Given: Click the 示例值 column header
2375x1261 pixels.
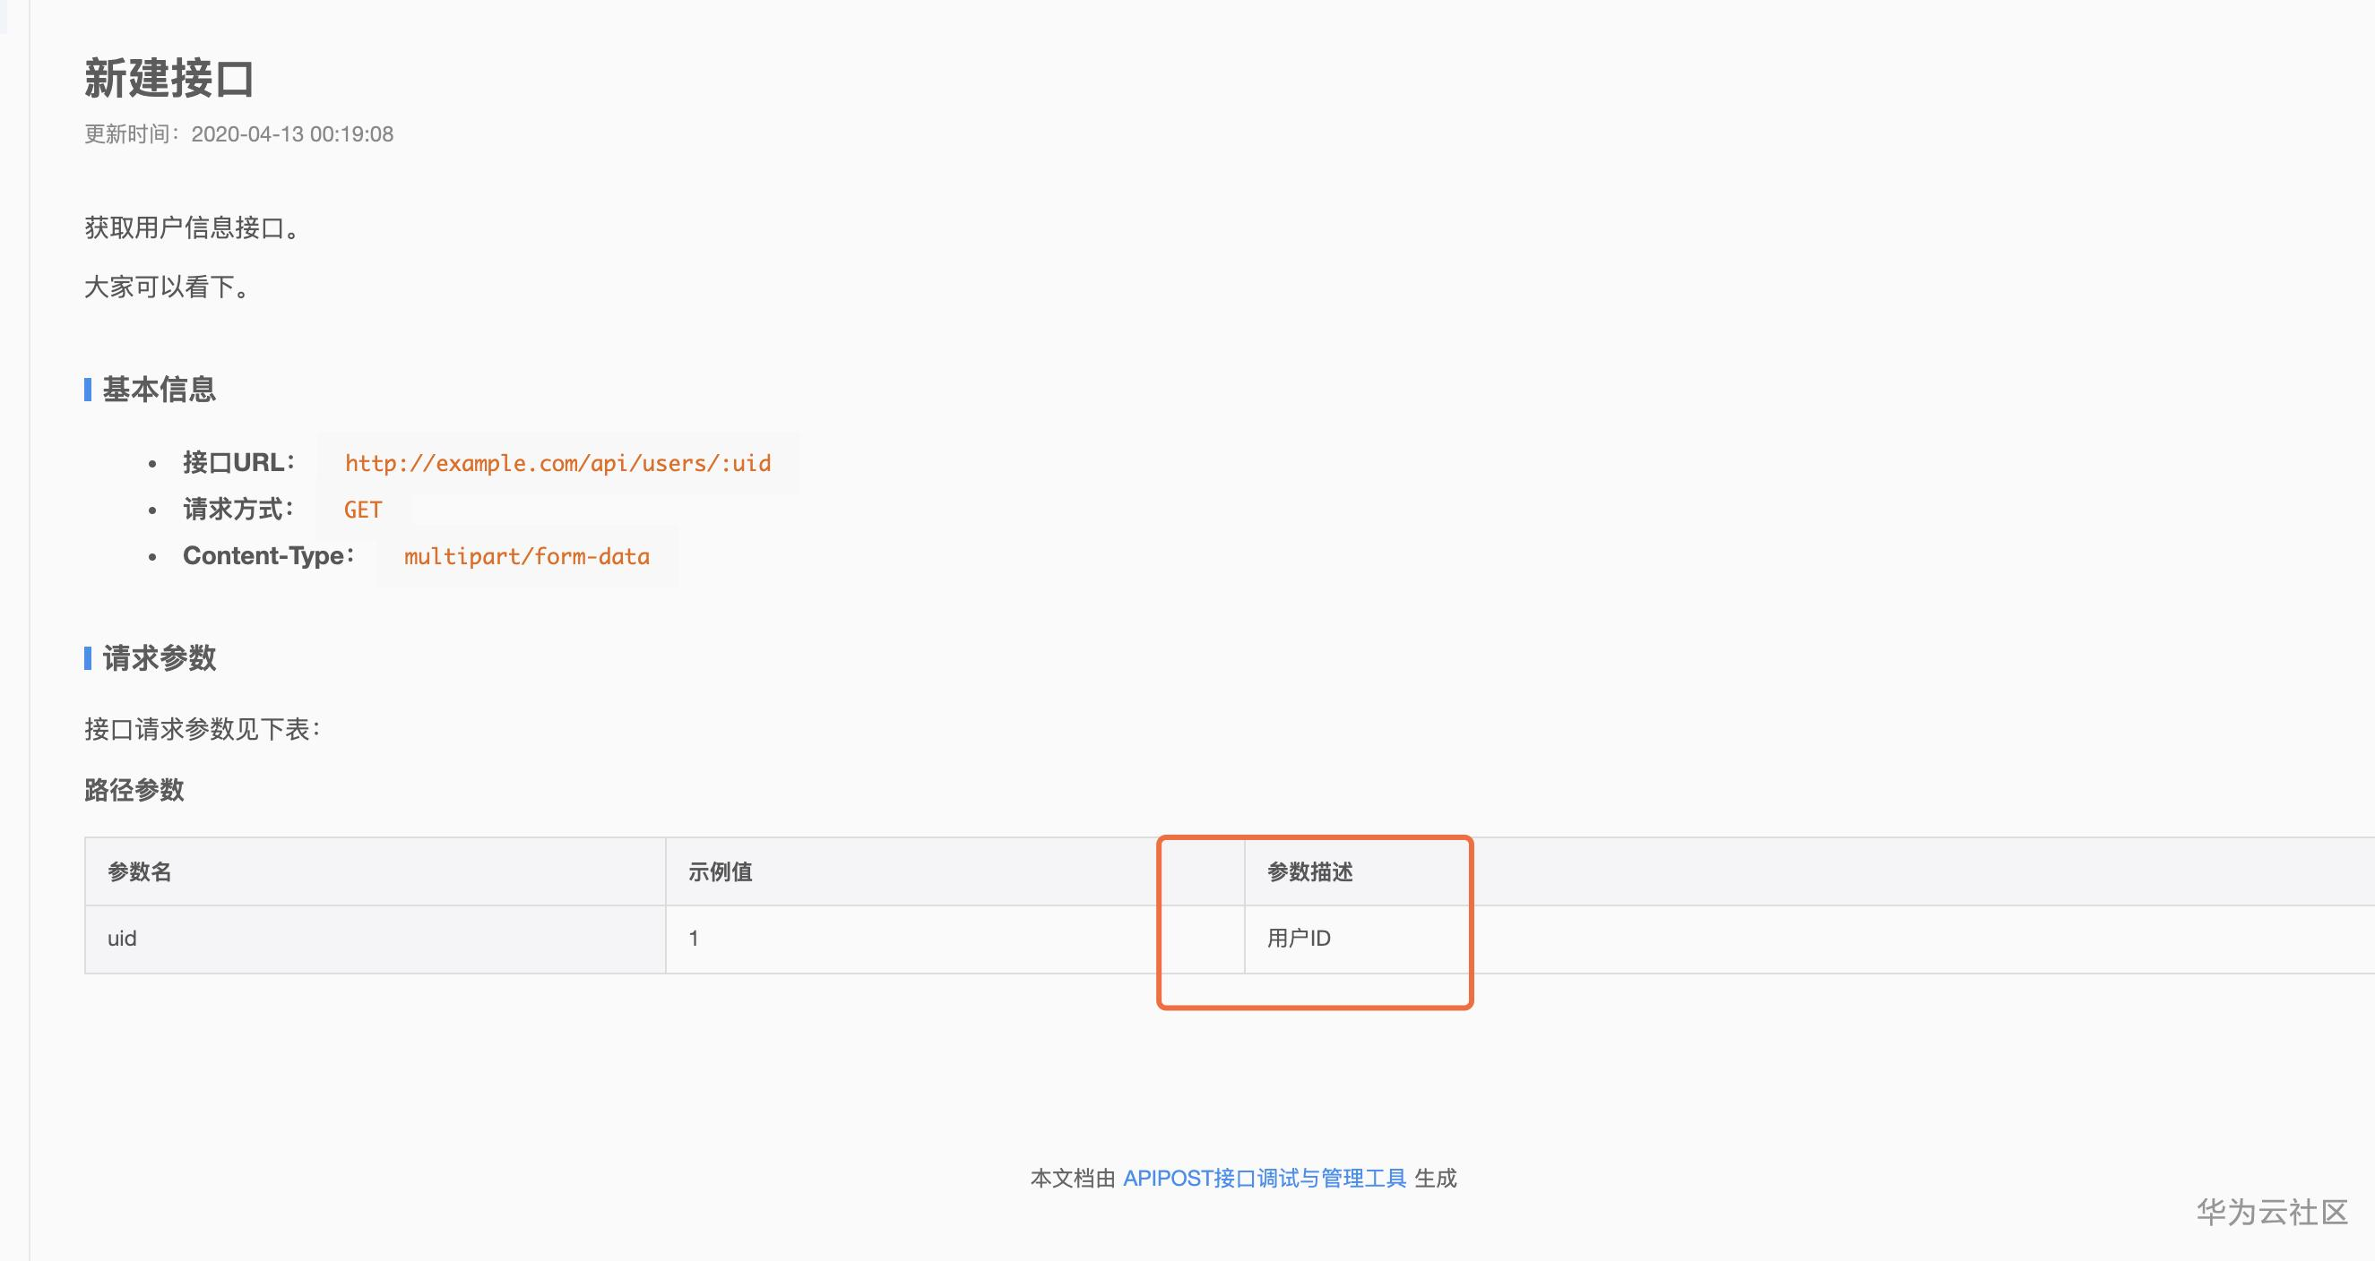Looking at the screenshot, I should tap(720, 871).
